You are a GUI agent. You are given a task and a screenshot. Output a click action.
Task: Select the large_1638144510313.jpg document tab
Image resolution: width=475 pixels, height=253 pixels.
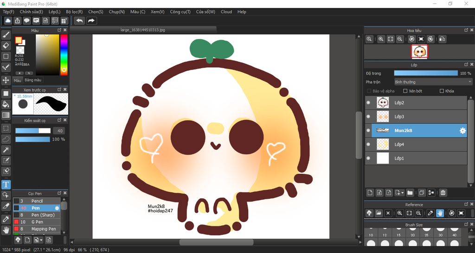(x=143, y=30)
